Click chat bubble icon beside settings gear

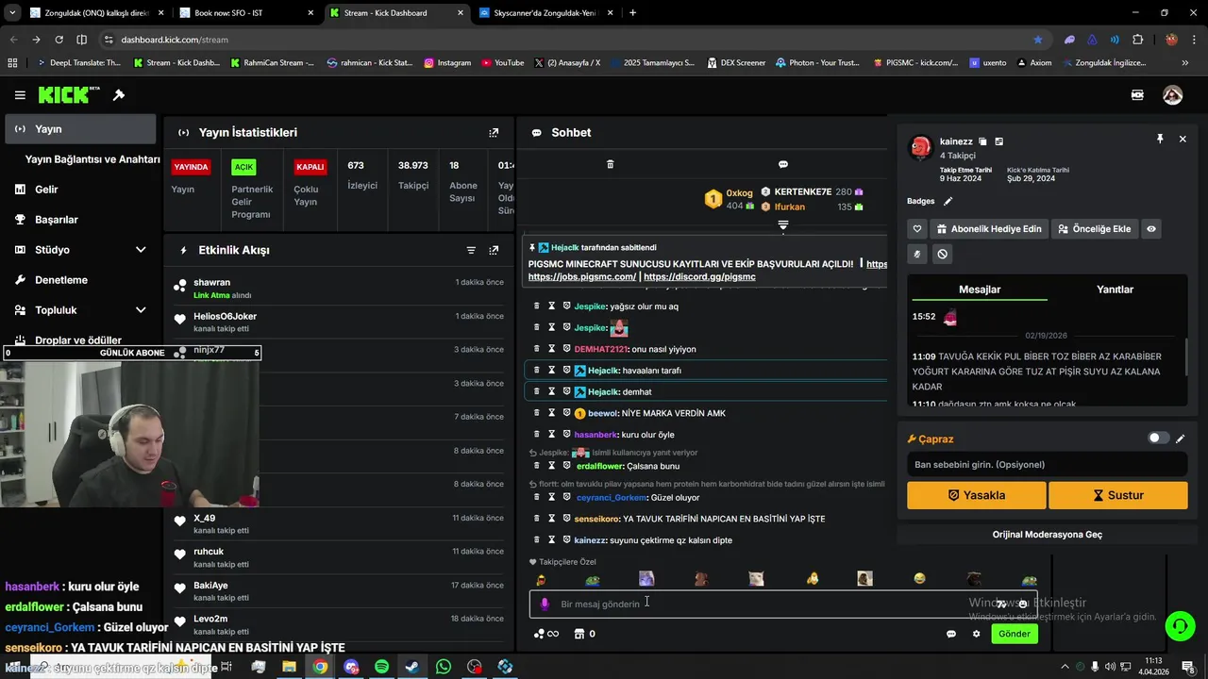pos(951,634)
